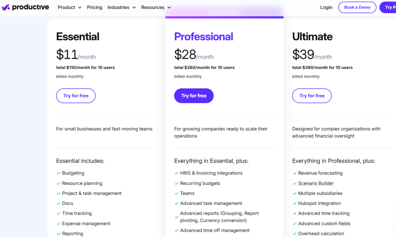
Task: Expand the Resources navigation dropdown
Action: click(x=156, y=7)
